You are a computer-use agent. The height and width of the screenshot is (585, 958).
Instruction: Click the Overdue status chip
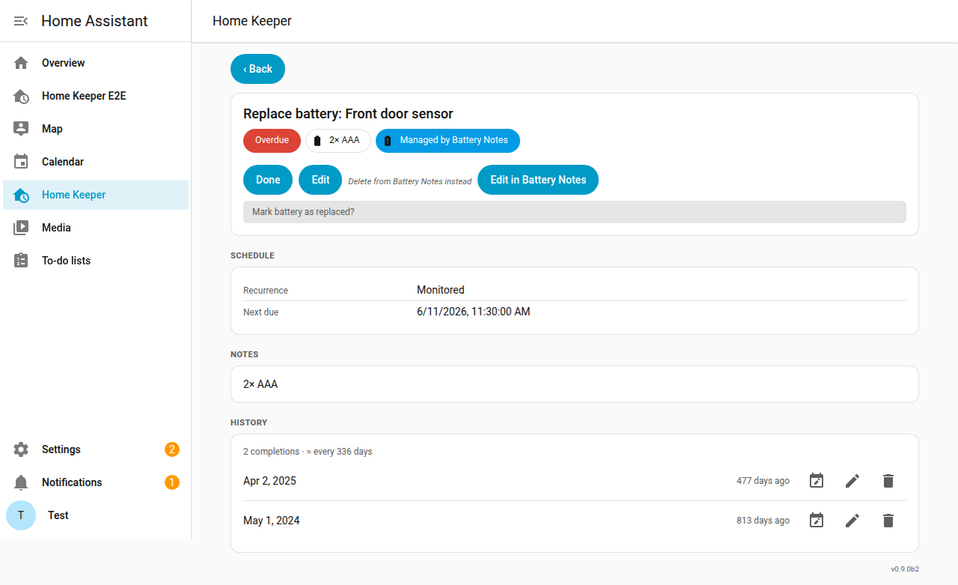pos(272,141)
